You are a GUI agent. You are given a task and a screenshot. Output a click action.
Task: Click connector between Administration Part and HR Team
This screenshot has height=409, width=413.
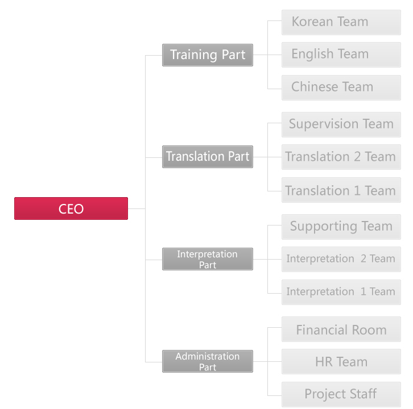(x=267, y=361)
